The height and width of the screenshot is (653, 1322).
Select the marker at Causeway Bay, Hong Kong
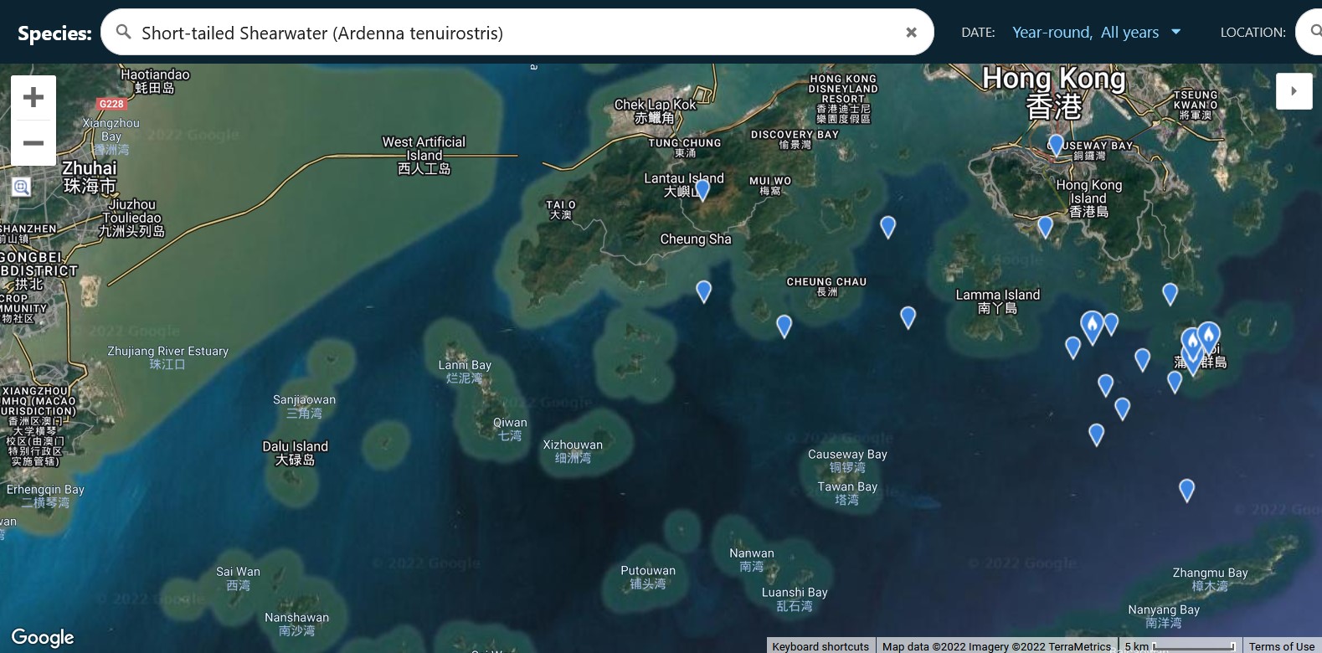1057,144
